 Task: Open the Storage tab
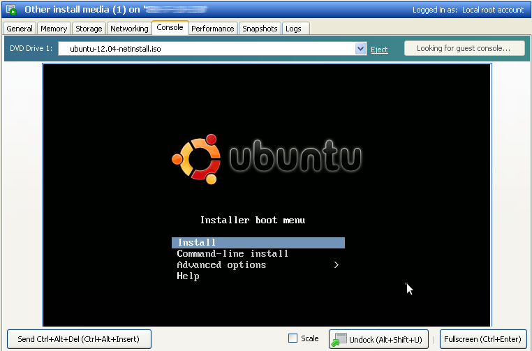click(89, 29)
